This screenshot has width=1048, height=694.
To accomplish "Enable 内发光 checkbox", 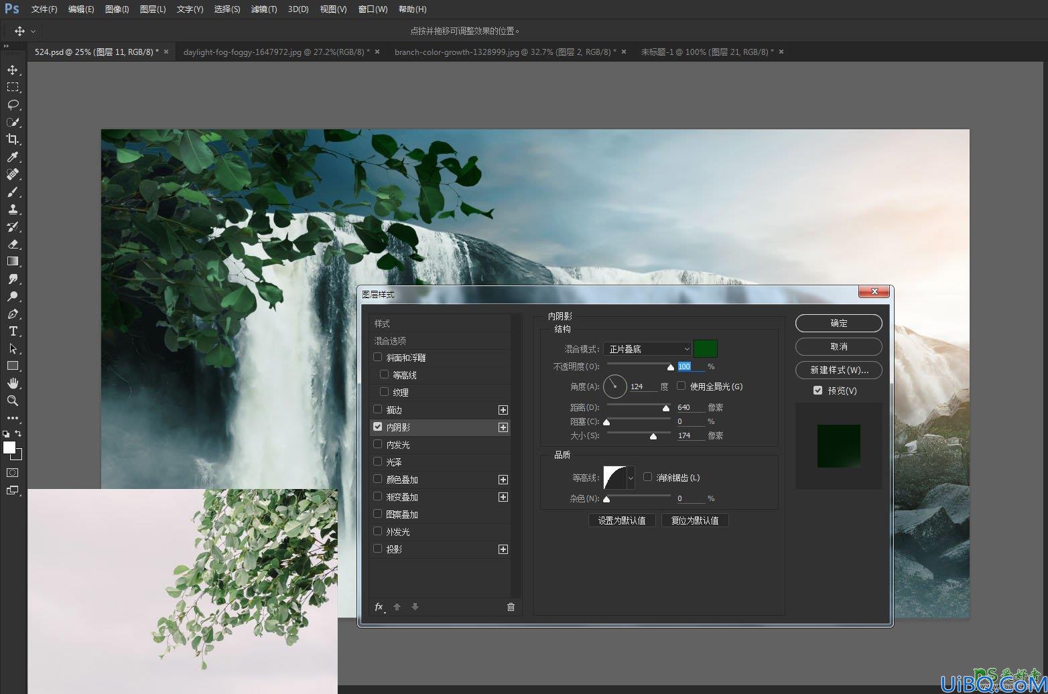I will point(378,444).
